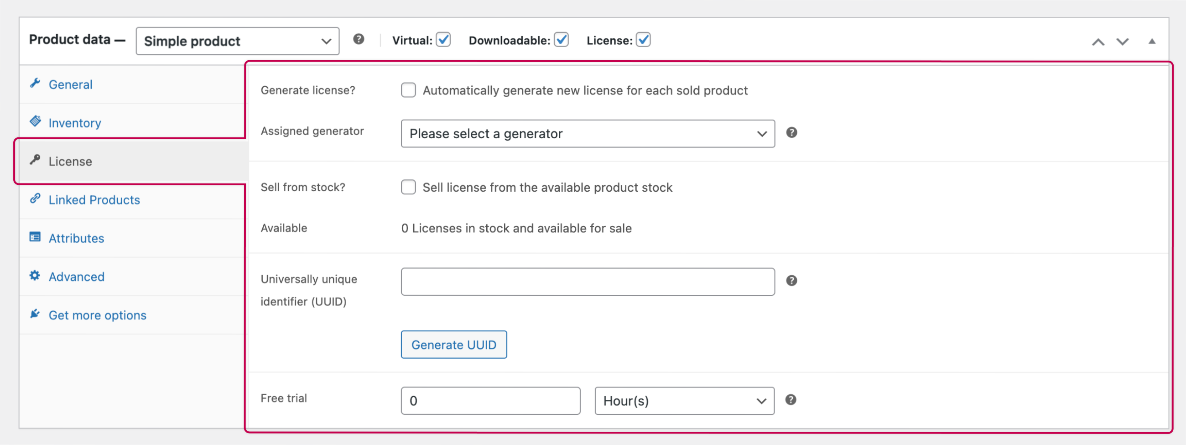Image resolution: width=1186 pixels, height=445 pixels.
Task: Click the help icon beside UUID field
Action: (791, 281)
